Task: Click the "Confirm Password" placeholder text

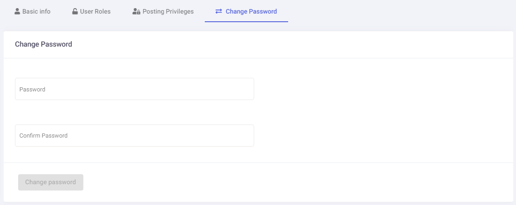Action: tap(43, 136)
